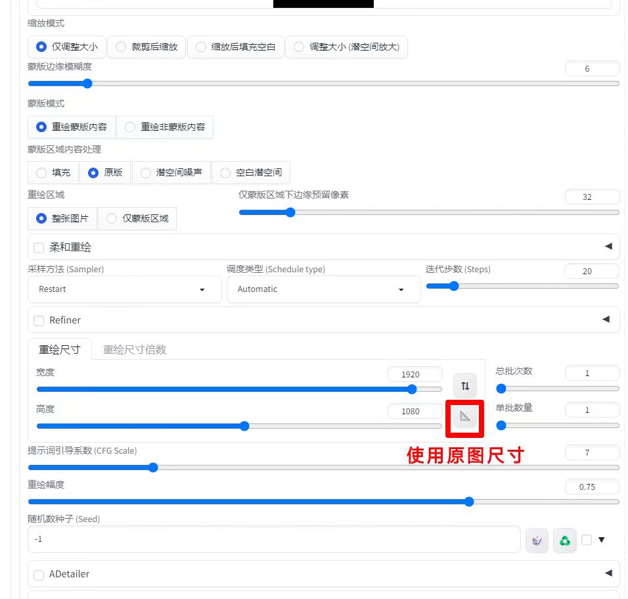Enable the Refiner checkbox
Viewport: 628px width, 599px height.
[39, 320]
